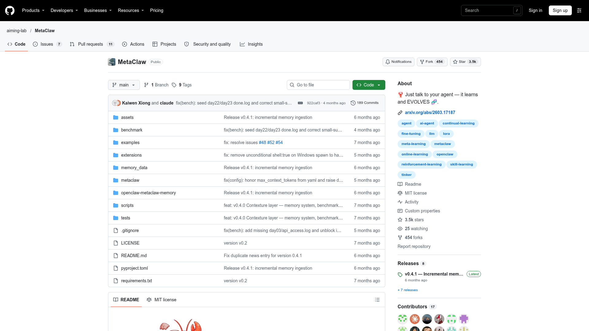
Task: Open the openclaw-metaclaw-memory folder
Action: pyautogui.click(x=148, y=193)
